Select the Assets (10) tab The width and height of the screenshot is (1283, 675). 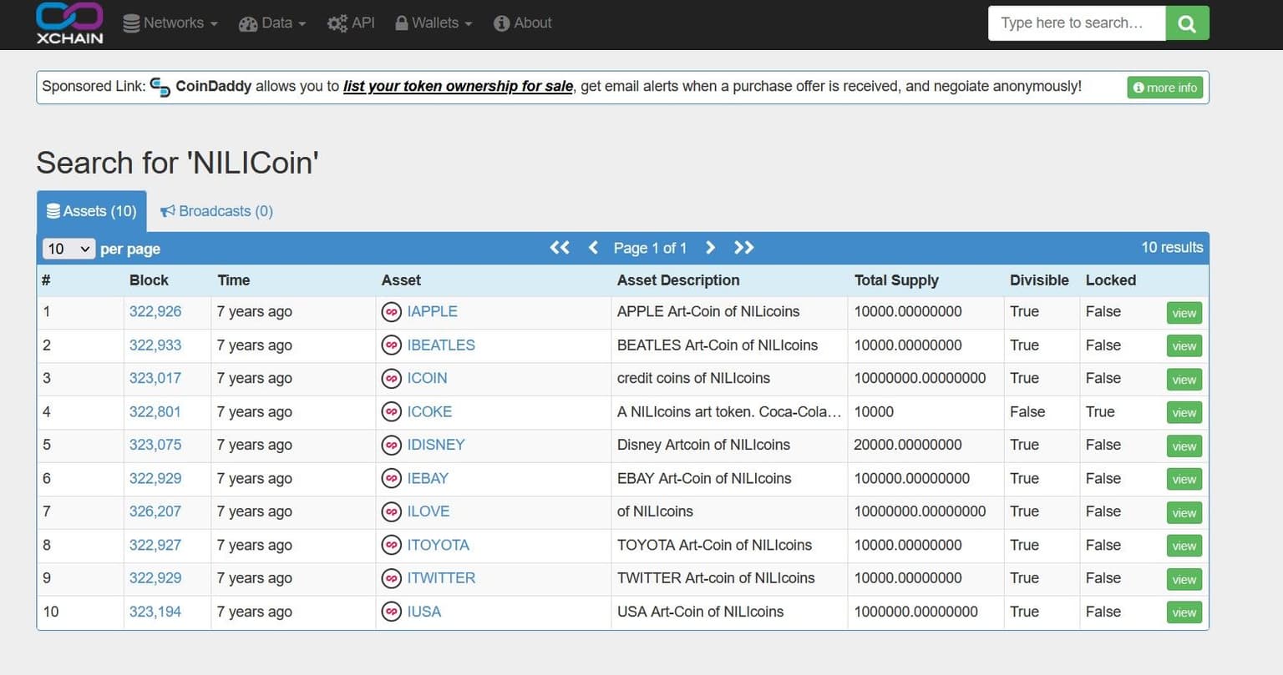tap(92, 211)
